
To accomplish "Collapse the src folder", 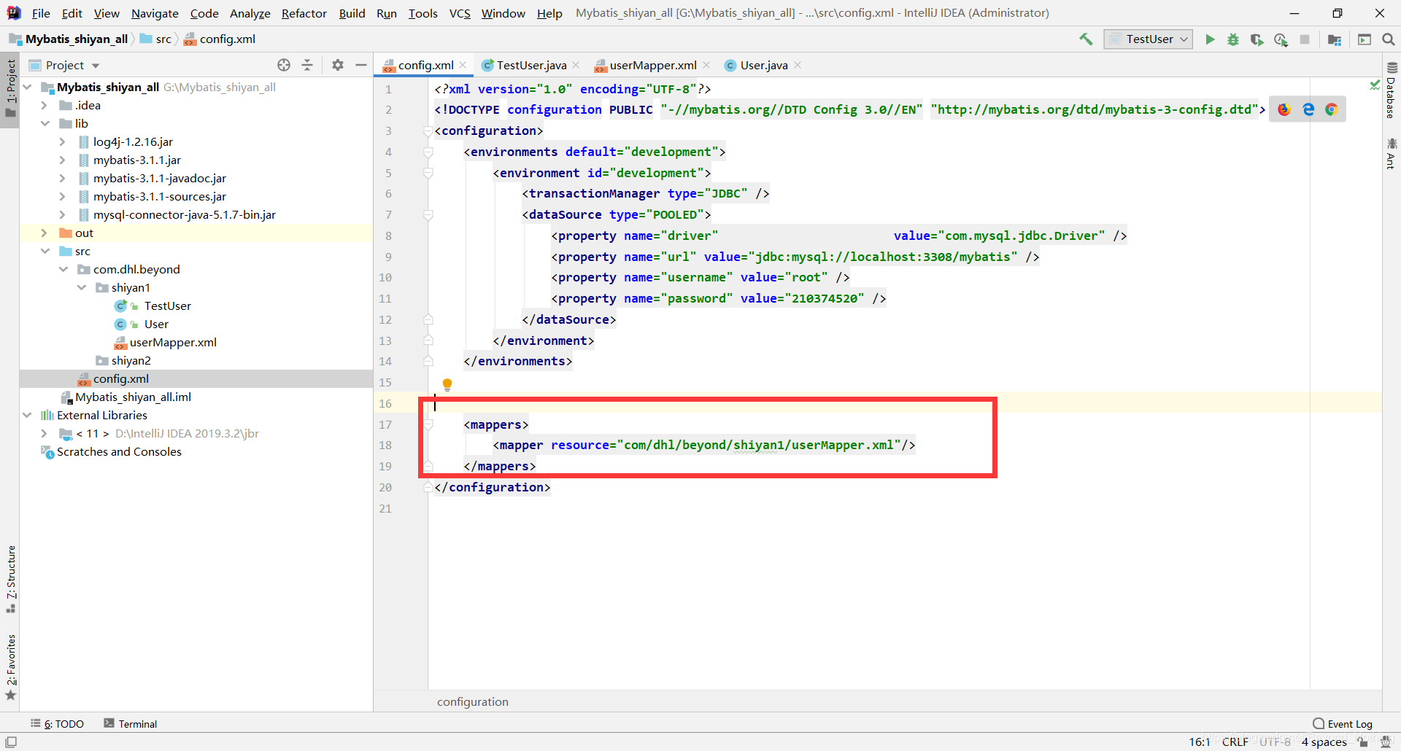I will [45, 252].
